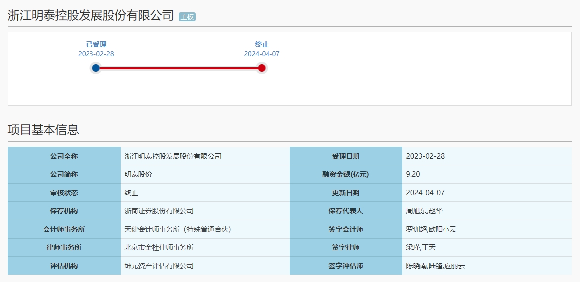The image size is (580, 282).
Task: Select the 已受理 stage label
Action: tap(96, 45)
